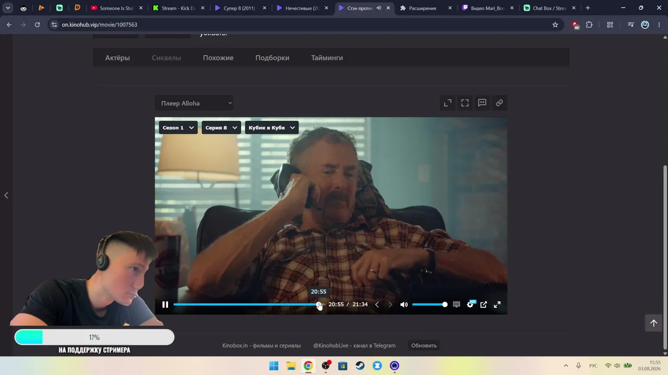The height and width of the screenshot is (375, 668).
Task: Enter fullscreen using player fullscreen icon
Action: [x=497, y=305]
